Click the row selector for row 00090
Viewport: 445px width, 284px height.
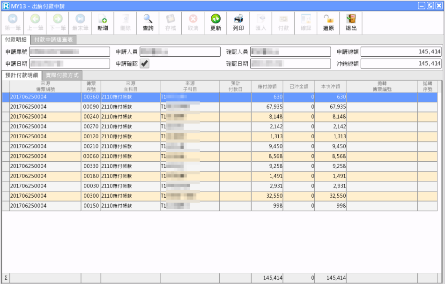pyautogui.click(x=6, y=107)
